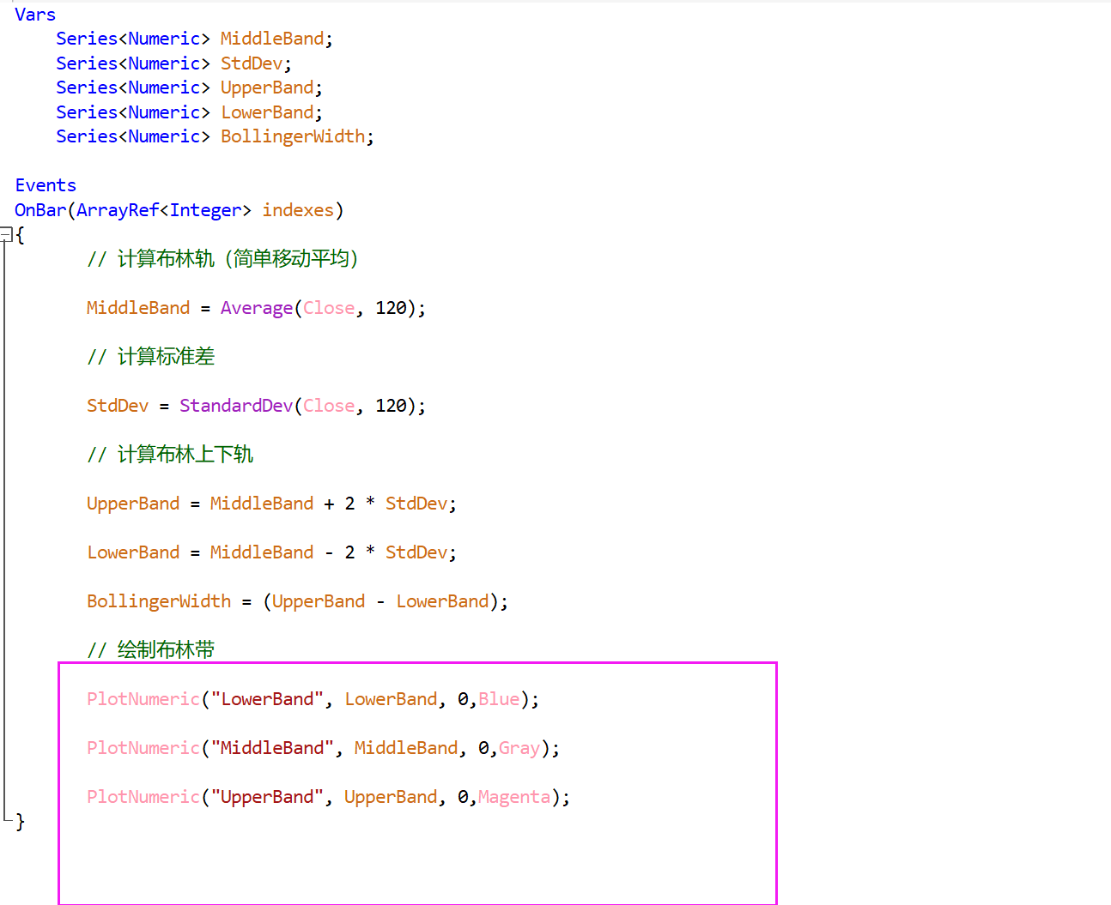Click the "UpperBand" string literal

click(x=267, y=797)
